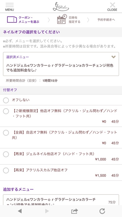Click the クーポン・メニューを選ぶ step label
The image size is (122, 217).
point(29,20)
